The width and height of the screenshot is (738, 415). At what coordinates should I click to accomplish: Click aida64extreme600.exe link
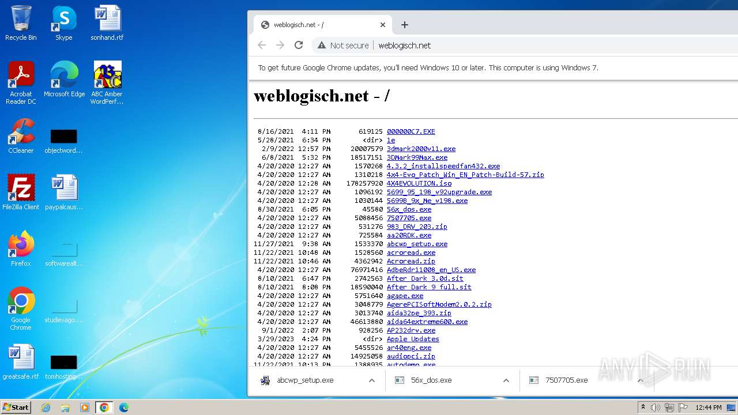[427, 322]
